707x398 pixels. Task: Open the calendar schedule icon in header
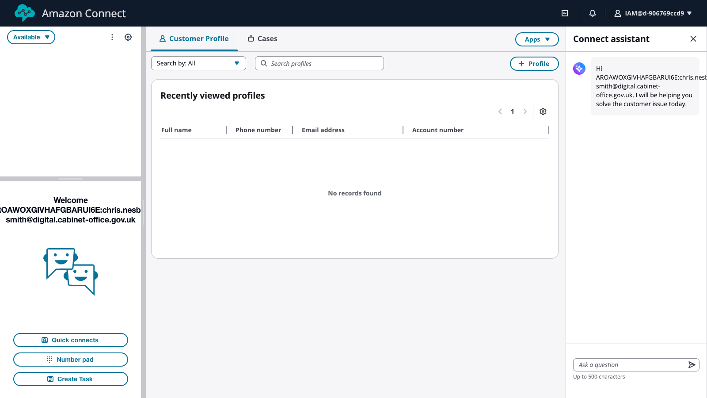click(565, 13)
